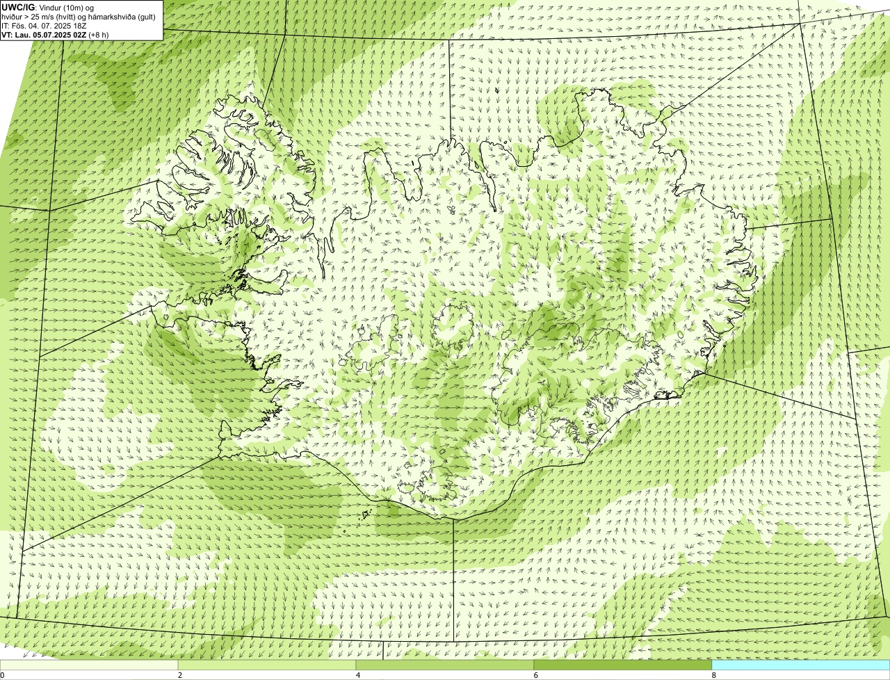Image resolution: width=890 pixels, height=680 pixels.
Task: Click the "4" label on the color scale
Action: coord(358,675)
